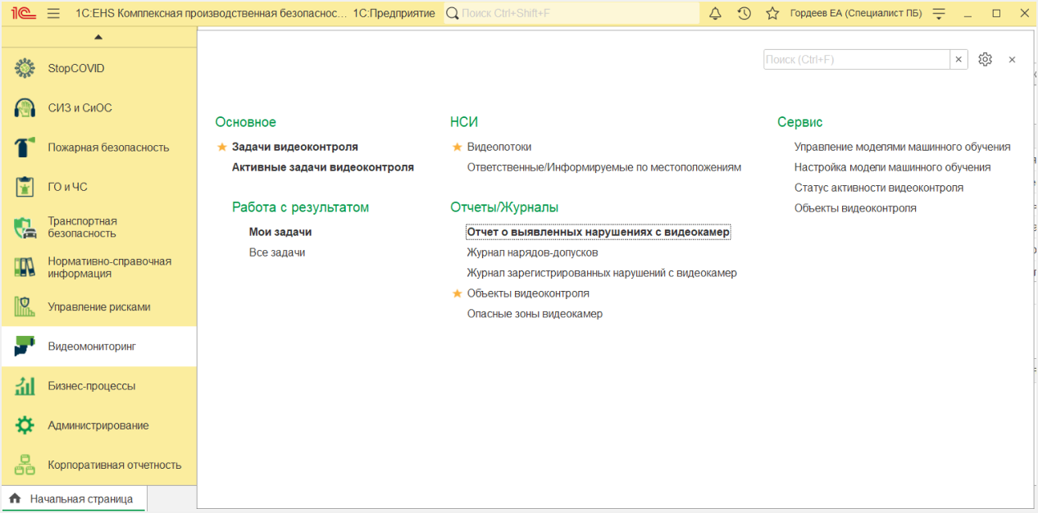Open Управление моделями машинного обучения
1038x513 pixels.
(x=902, y=147)
